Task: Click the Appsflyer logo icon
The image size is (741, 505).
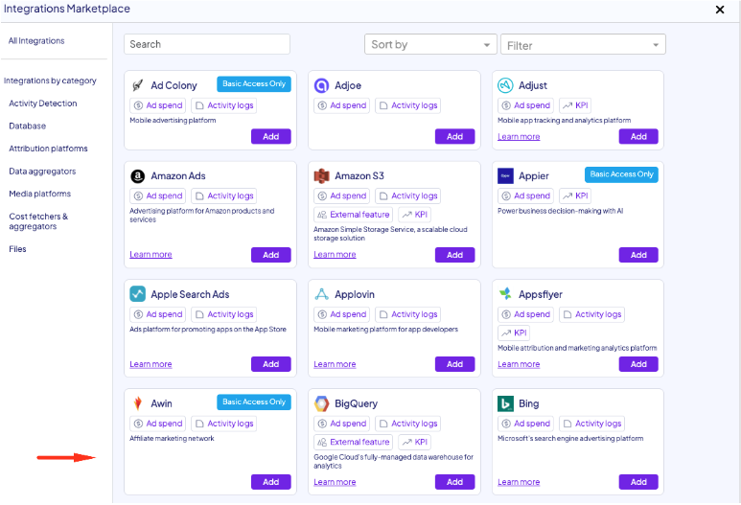Action: (x=506, y=294)
